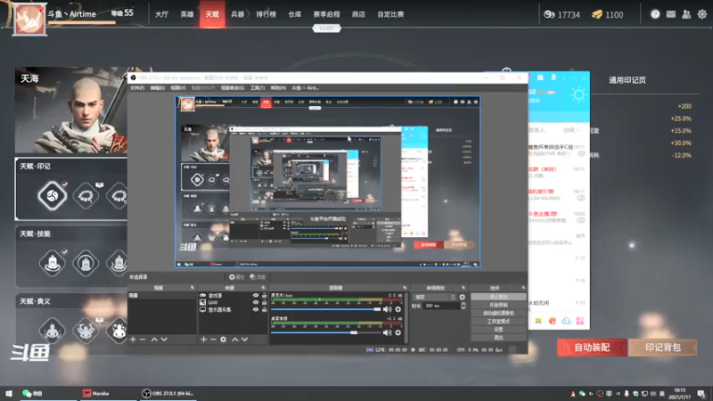713x401 pixels.
Task: Click the player avatar portrait
Action: [x=30, y=19]
